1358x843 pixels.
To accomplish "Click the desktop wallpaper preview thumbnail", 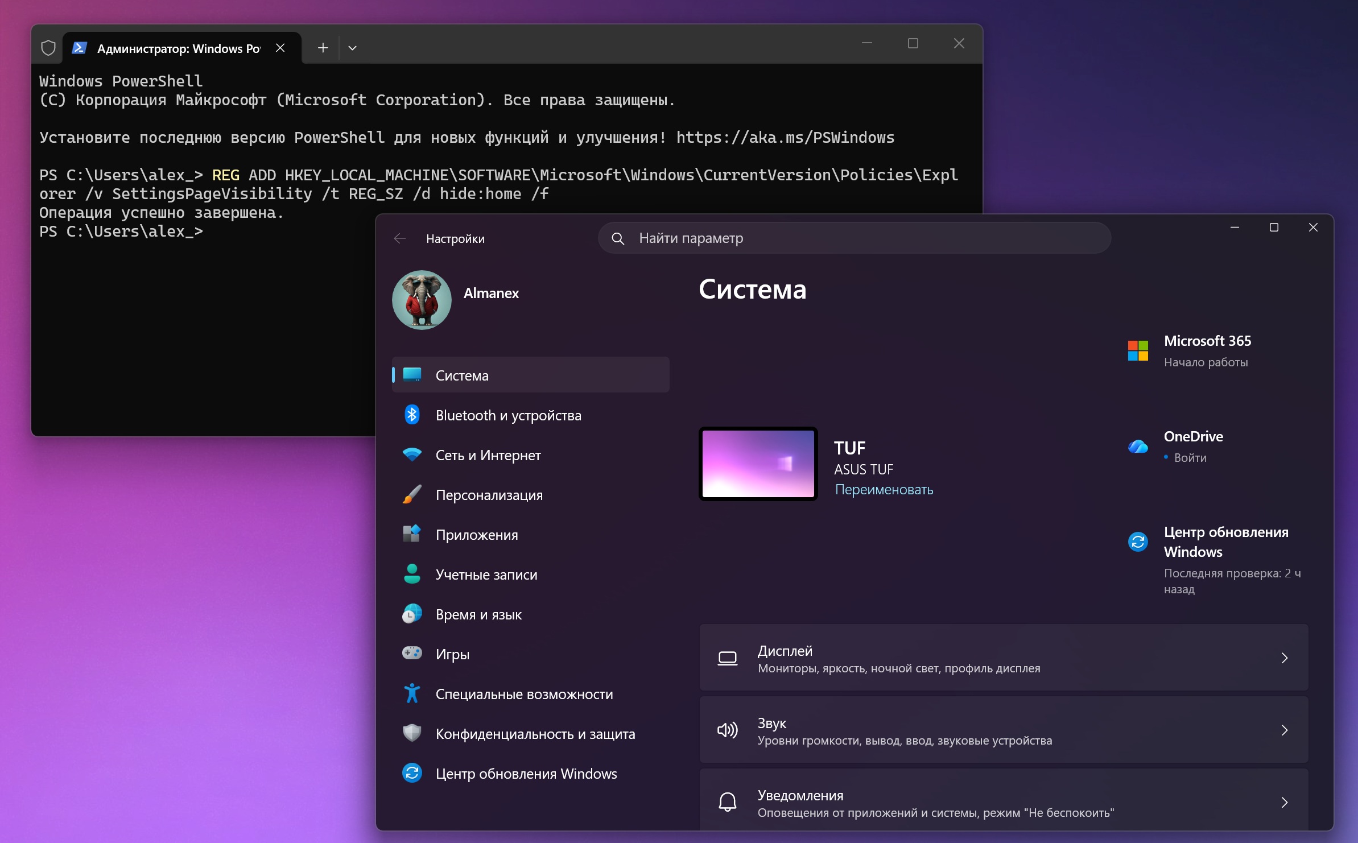I will pyautogui.click(x=758, y=464).
